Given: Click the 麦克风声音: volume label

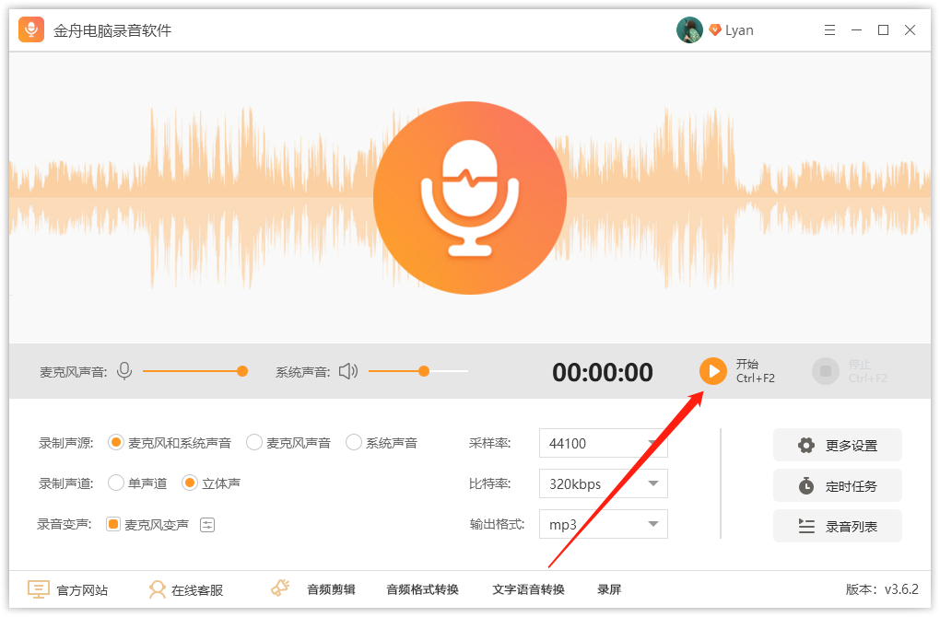Looking at the screenshot, I should coord(73,373).
